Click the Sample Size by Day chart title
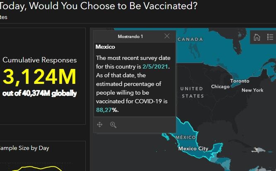The image size is (276, 171). click(x=24, y=148)
